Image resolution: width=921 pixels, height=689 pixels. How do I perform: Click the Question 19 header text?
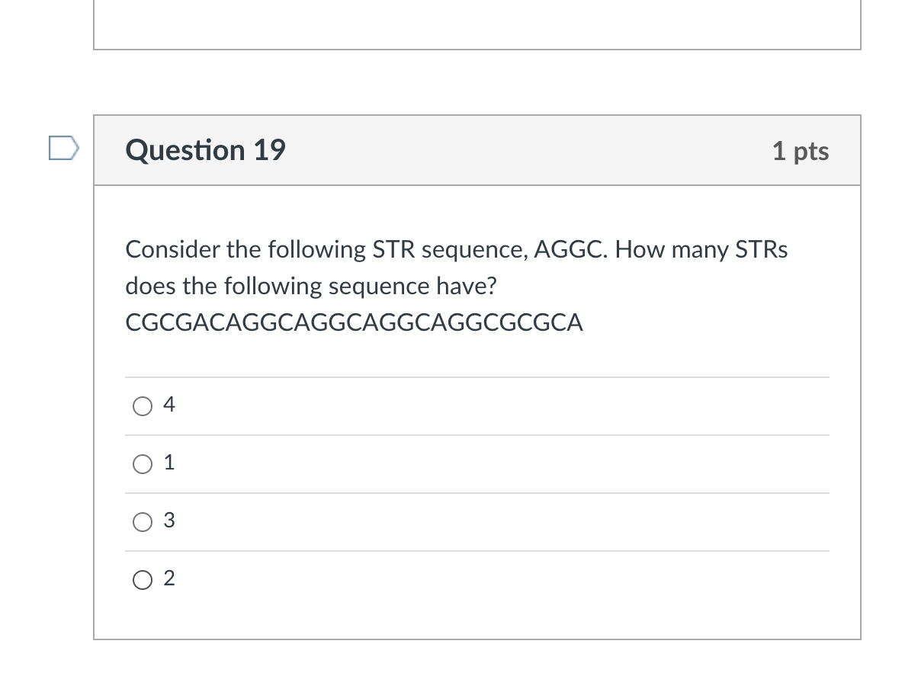(205, 150)
